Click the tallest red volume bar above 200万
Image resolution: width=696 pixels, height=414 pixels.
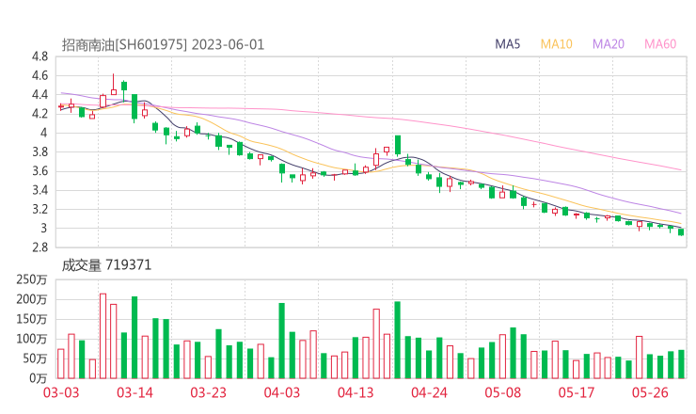point(103,336)
